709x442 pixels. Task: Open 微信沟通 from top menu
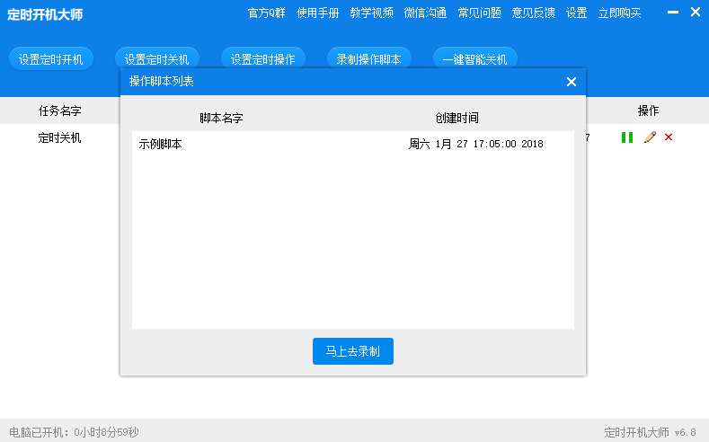425,13
